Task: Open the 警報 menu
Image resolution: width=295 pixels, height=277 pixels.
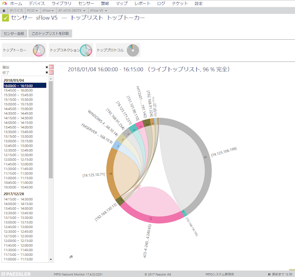Action: point(105,3)
